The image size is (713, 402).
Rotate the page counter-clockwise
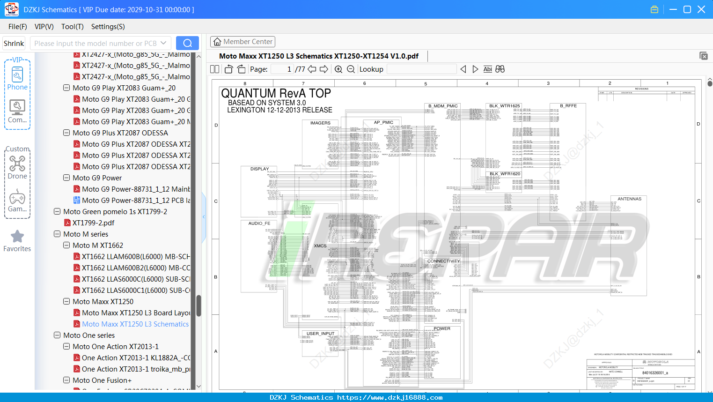(228, 69)
